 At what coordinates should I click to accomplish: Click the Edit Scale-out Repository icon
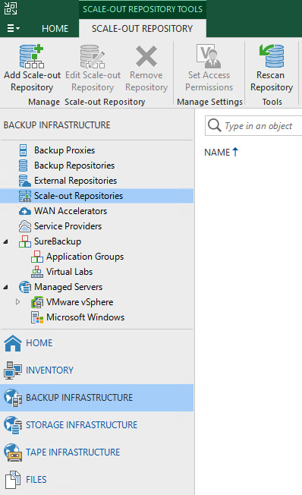coord(93,56)
